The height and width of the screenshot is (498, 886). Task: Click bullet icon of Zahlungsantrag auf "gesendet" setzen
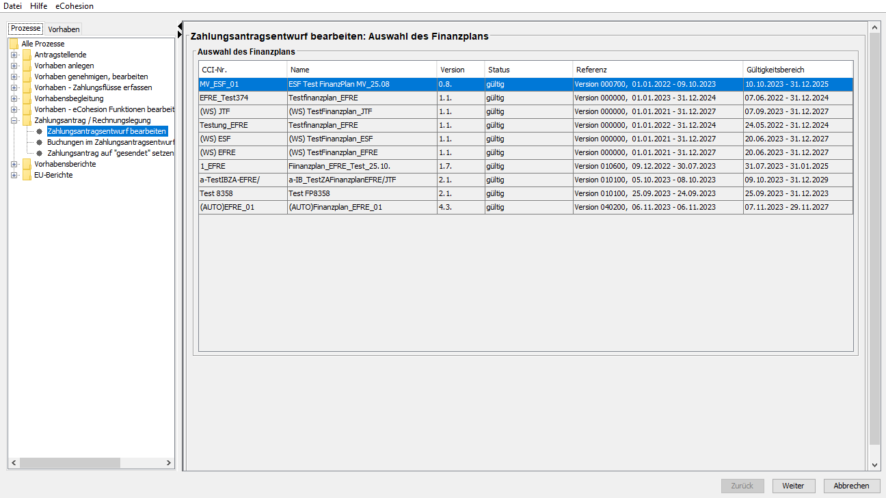[x=40, y=153]
